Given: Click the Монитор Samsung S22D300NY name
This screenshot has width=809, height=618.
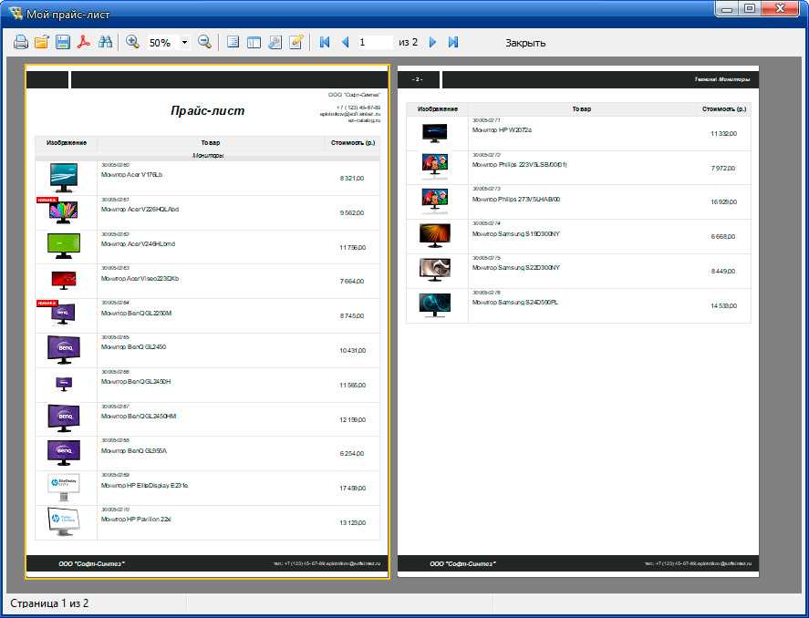Looking at the screenshot, I should 516,267.
